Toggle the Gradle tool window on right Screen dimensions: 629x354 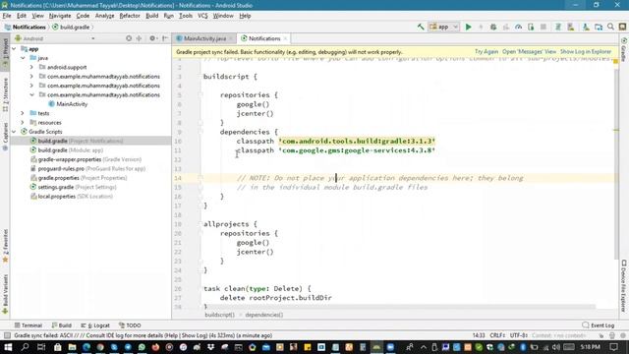tap(624, 50)
